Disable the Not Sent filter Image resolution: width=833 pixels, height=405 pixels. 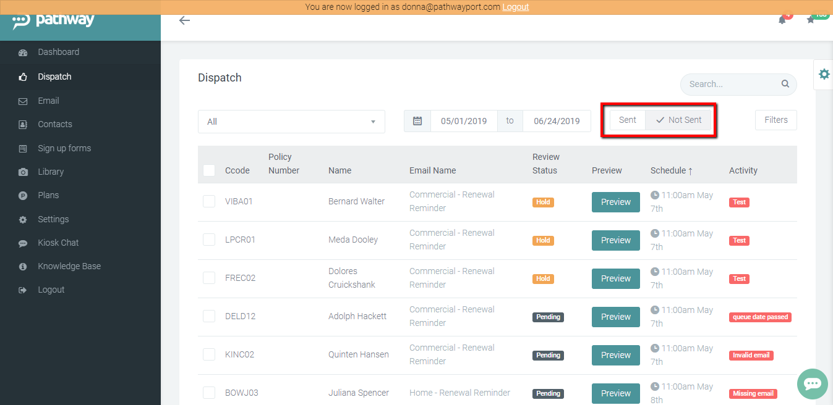678,120
